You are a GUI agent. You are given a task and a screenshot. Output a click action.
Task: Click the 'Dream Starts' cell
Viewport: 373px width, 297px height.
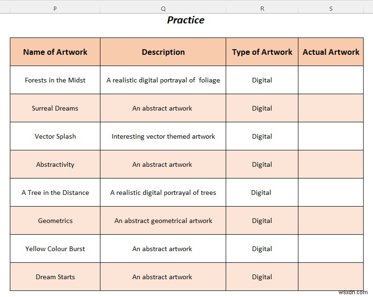(x=55, y=277)
